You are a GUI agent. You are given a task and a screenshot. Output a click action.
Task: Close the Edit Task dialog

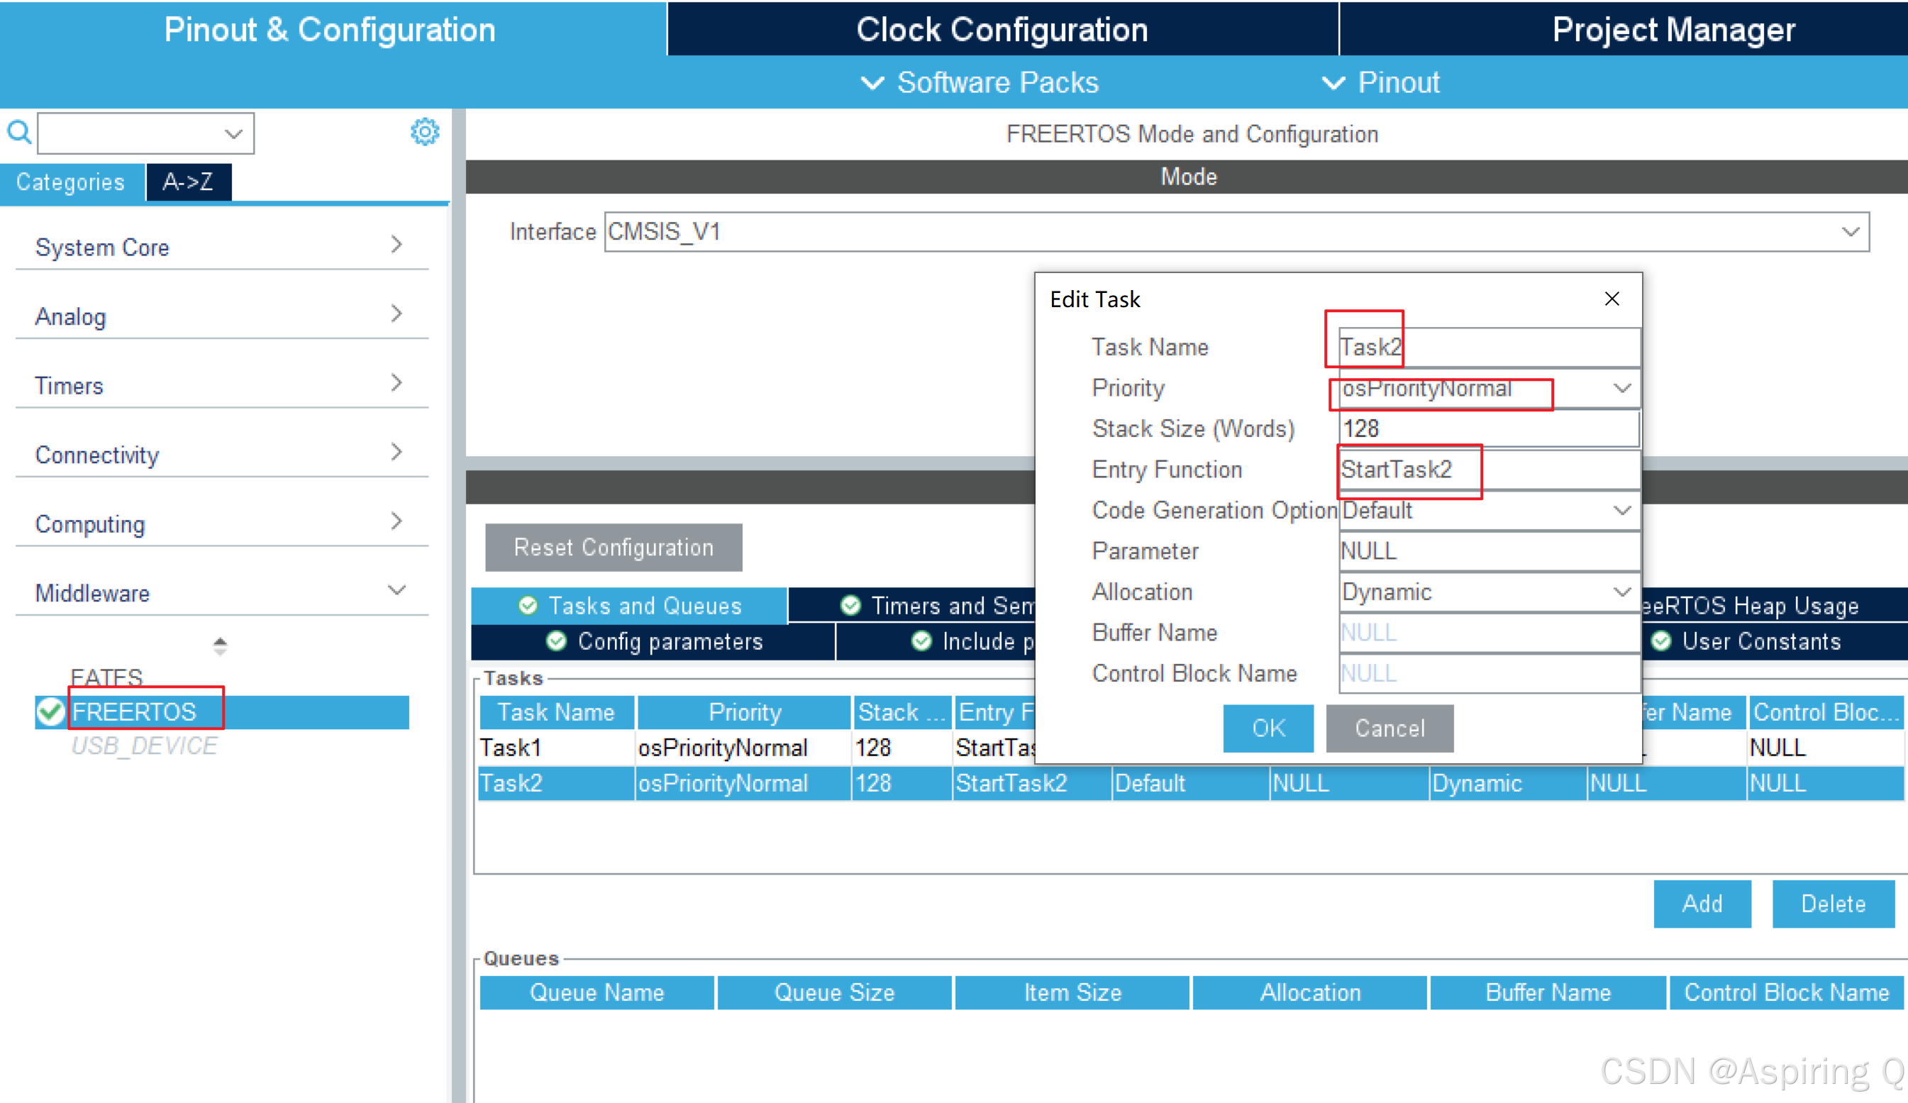pyautogui.click(x=1612, y=299)
